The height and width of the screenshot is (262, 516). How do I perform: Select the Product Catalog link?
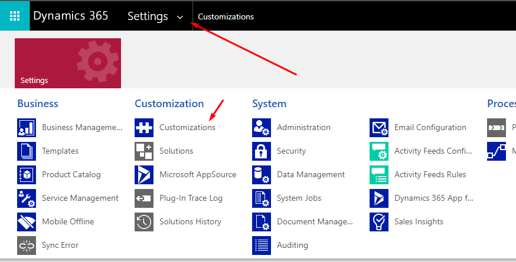point(71,175)
